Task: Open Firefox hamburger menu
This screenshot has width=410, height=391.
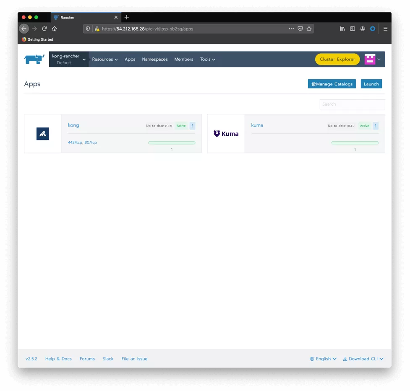Action: tap(385, 29)
